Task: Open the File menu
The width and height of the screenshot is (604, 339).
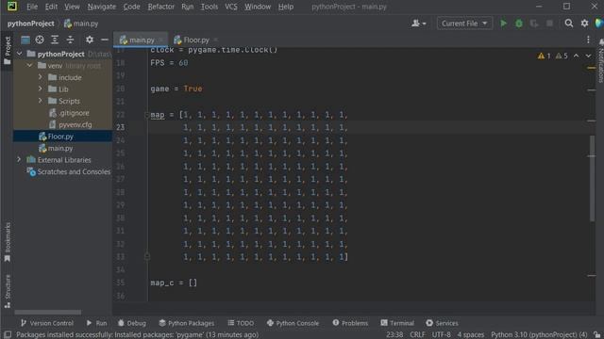Action: [x=32, y=7]
